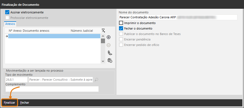Click the remove attachment minus icon
Screen dimensions: 244x108
[109, 45]
